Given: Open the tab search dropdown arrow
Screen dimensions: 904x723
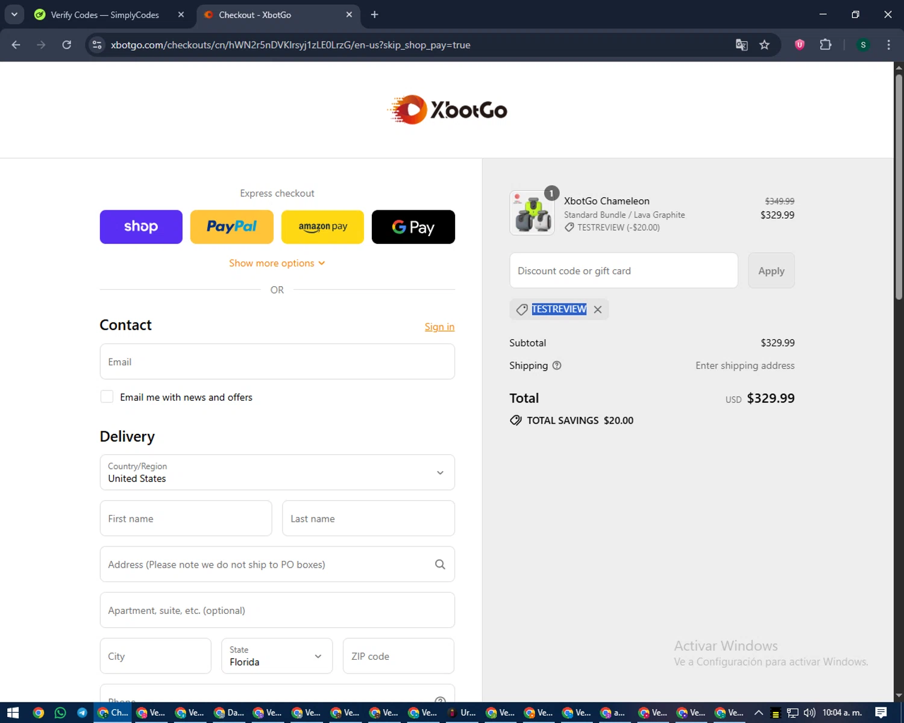Looking at the screenshot, I should pos(14,14).
